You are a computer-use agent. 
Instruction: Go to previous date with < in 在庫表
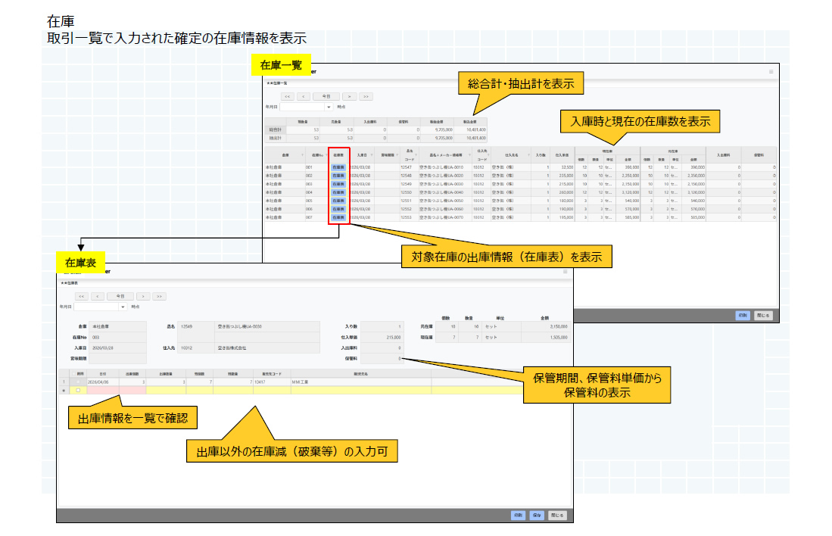coord(98,296)
